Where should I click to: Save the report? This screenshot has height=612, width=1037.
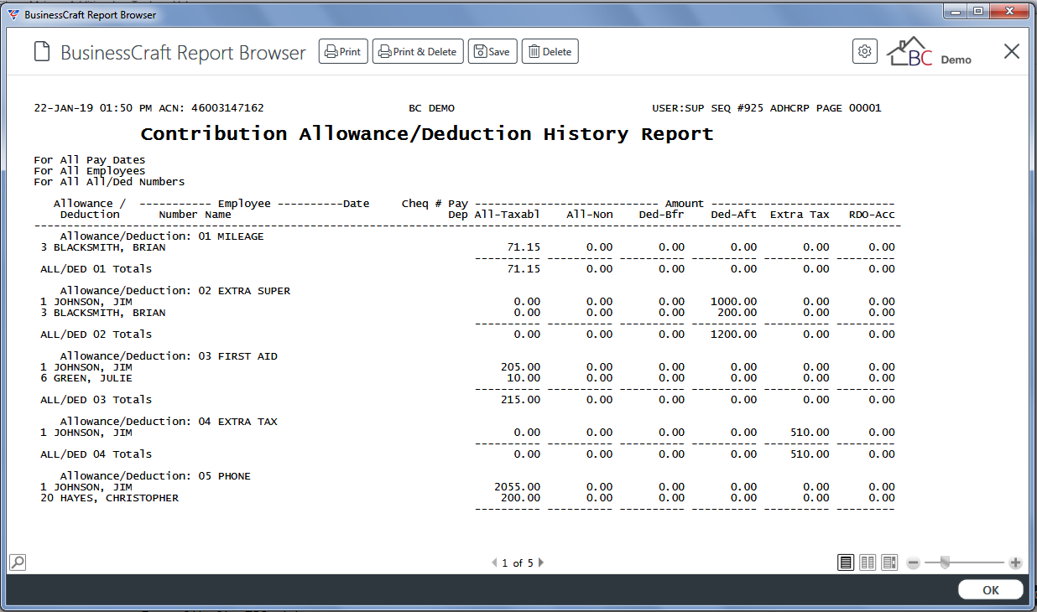click(x=492, y=51)
